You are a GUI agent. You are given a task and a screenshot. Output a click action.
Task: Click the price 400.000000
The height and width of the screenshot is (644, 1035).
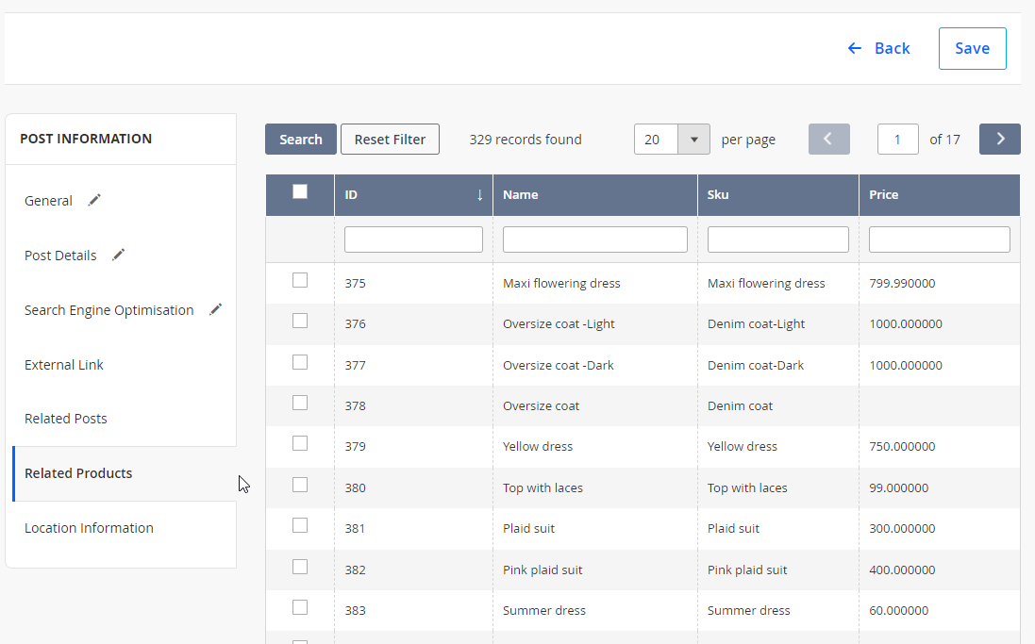click(902, 570)
